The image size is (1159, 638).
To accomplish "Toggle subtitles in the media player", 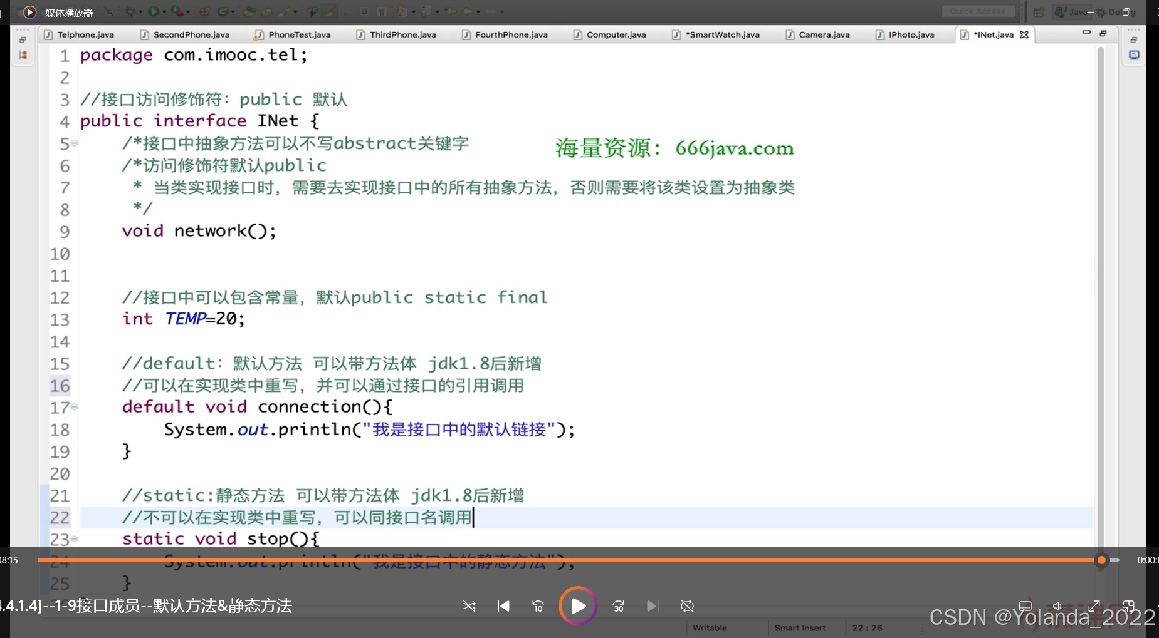I will (1025, 606).
